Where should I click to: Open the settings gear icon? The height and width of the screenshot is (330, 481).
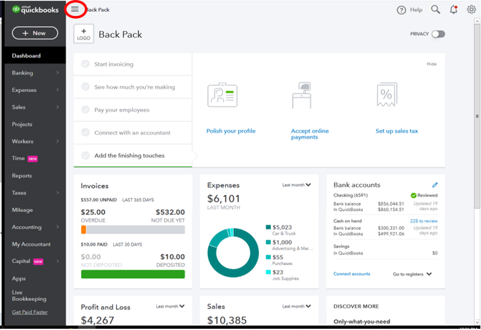click(471, 9)
